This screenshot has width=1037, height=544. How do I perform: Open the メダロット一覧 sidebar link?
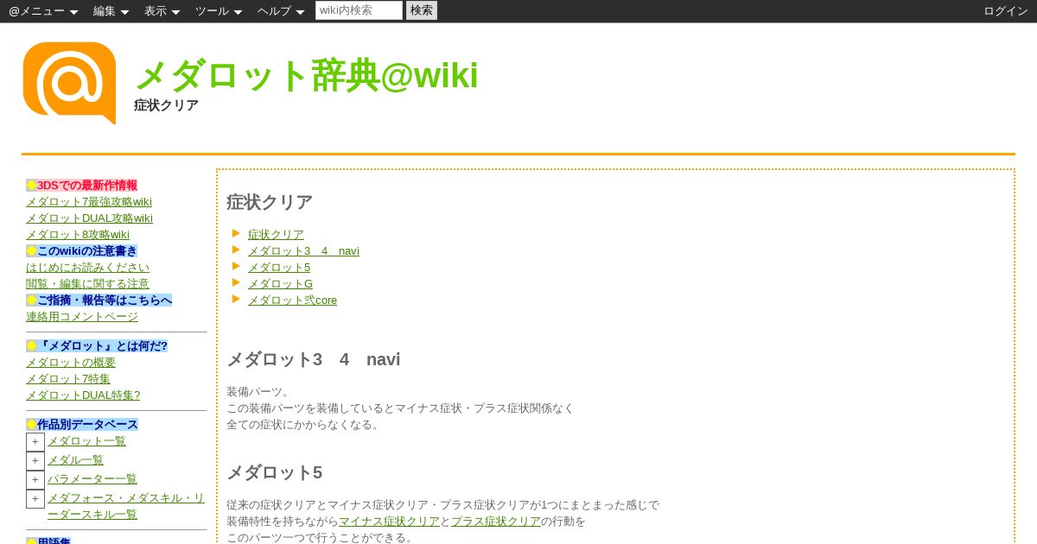click(86, 441)
